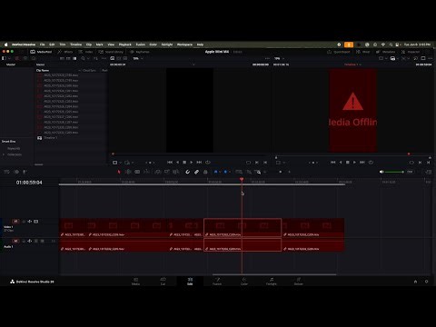Image resolution: width=436 pixels, height=327 pixels.
Task: Adjust the green volume slider
Action: pos(393,172)
